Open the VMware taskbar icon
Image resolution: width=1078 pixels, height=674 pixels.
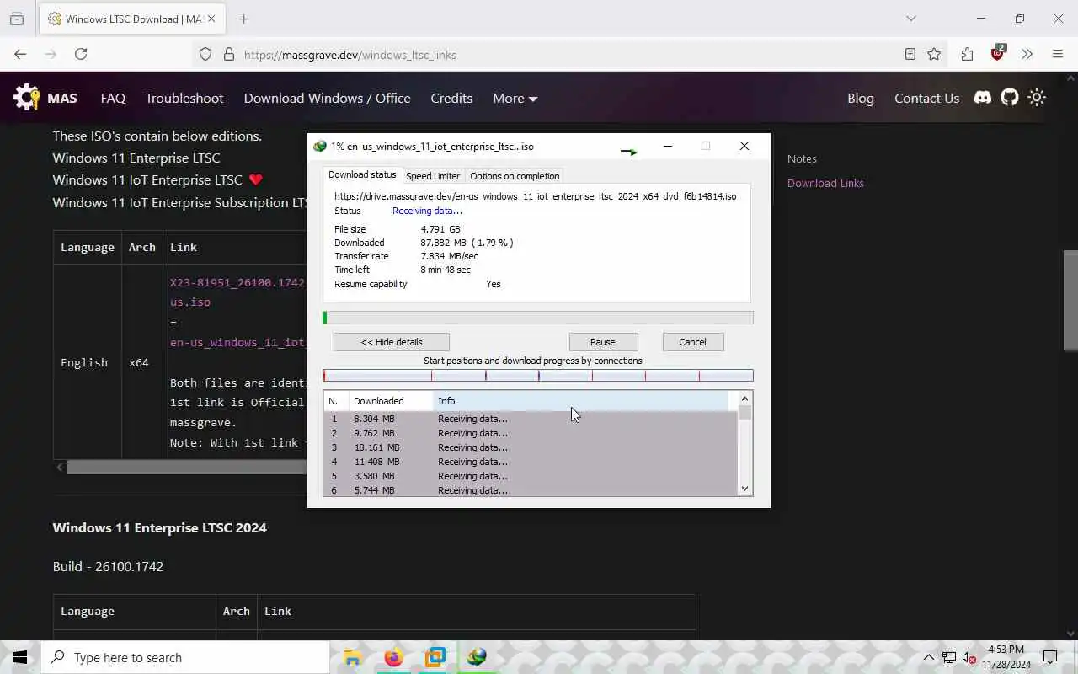(x=435, y=657)
